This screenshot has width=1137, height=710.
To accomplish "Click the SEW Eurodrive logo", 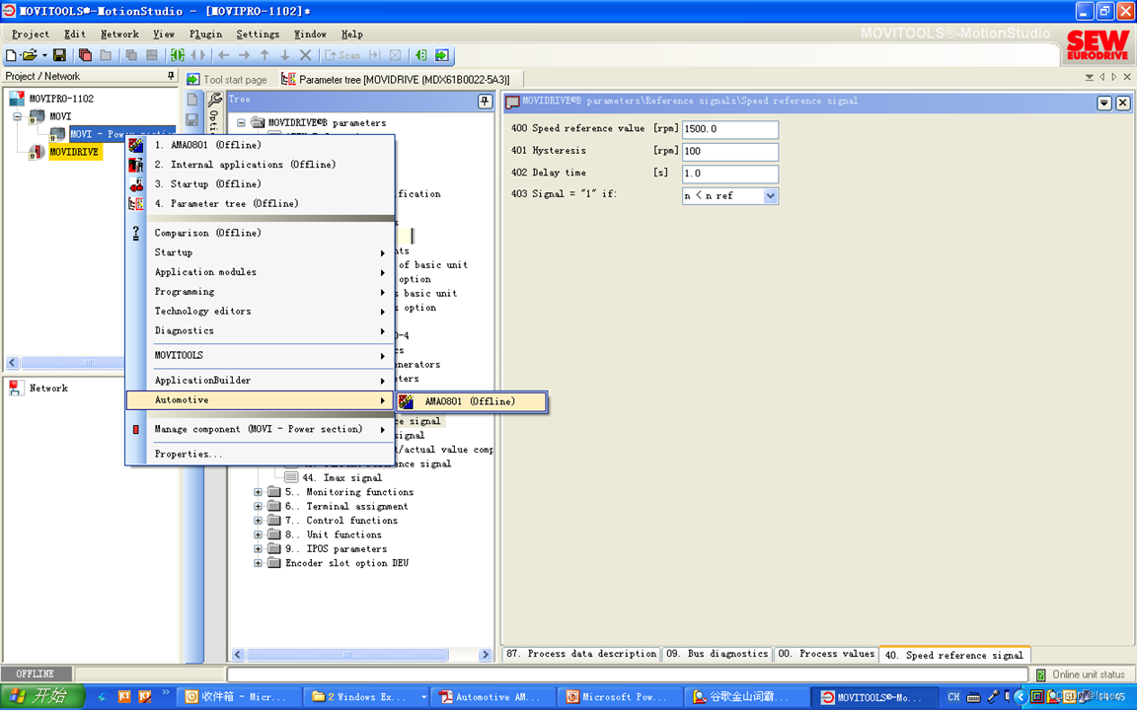I will click(x=1098, y=45).
